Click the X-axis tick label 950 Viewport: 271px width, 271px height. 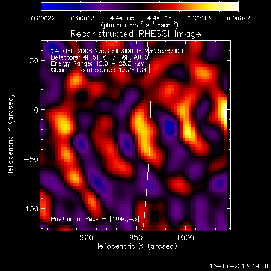136,237
